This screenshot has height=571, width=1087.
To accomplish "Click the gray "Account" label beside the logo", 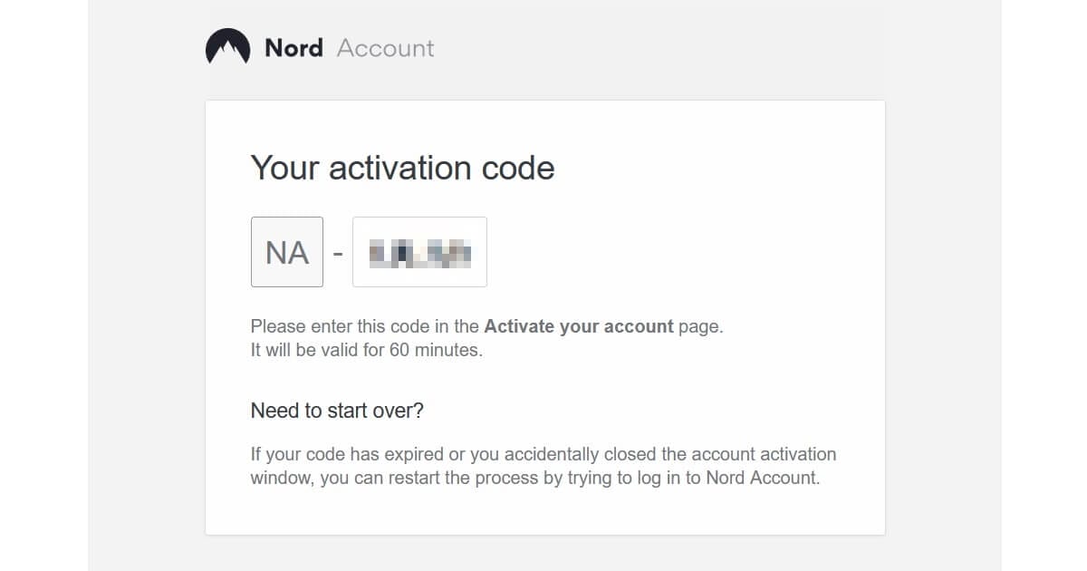I will coord(385,49).
